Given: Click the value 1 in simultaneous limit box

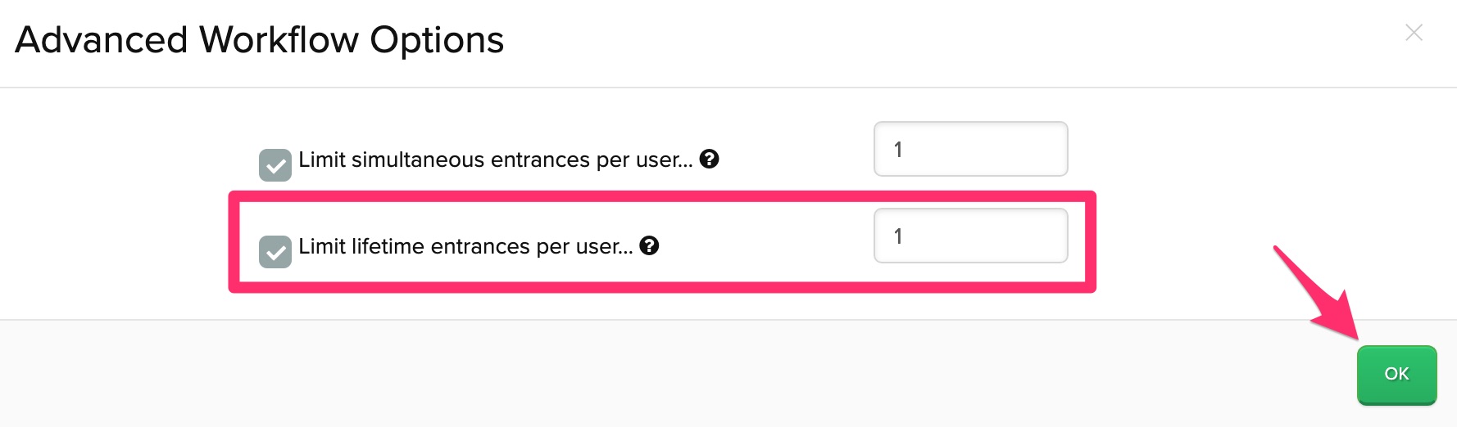Looking at the screenshot, I should pos(898,150).
